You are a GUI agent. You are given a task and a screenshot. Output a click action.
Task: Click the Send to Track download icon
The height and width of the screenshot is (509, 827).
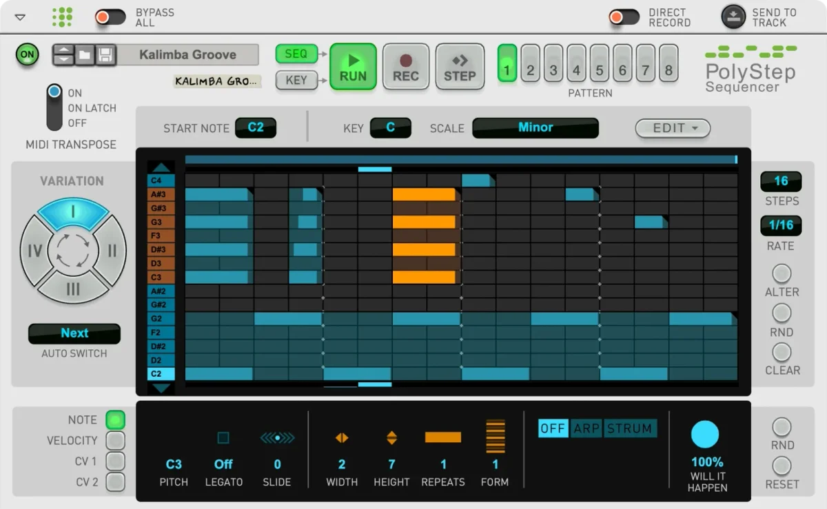click(x=733, y=17)
